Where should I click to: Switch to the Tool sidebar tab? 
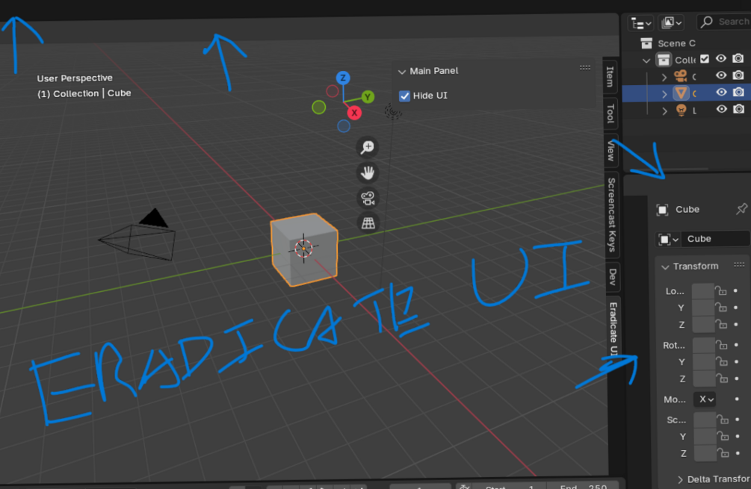(611, 112)
